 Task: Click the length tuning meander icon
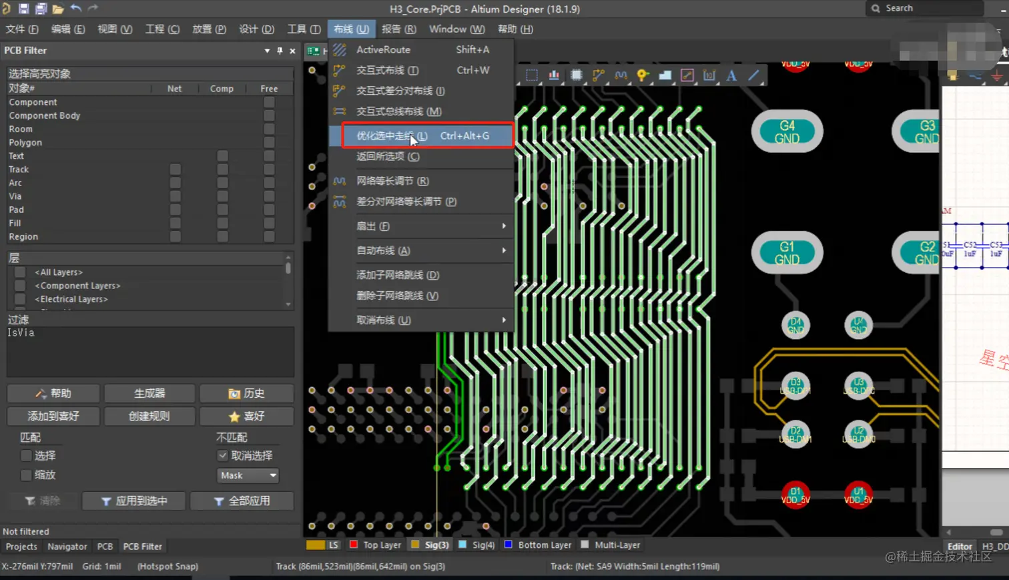click(x=621, y=75)
